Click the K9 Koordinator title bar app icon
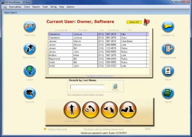The width and height of the screenshot is (192, 137). [3, 2]
